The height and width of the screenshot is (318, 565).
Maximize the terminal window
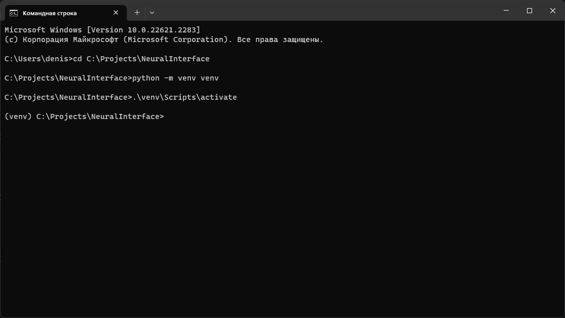[x=529, y=11]
